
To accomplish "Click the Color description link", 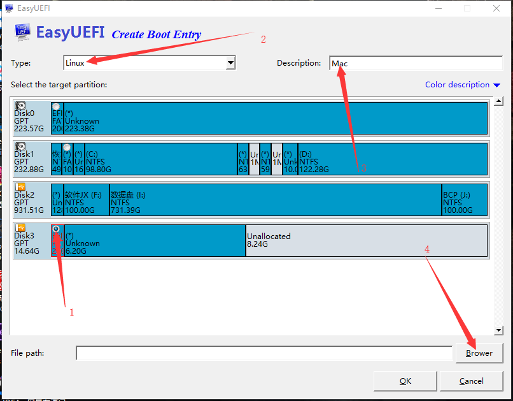I will point(457,85).
